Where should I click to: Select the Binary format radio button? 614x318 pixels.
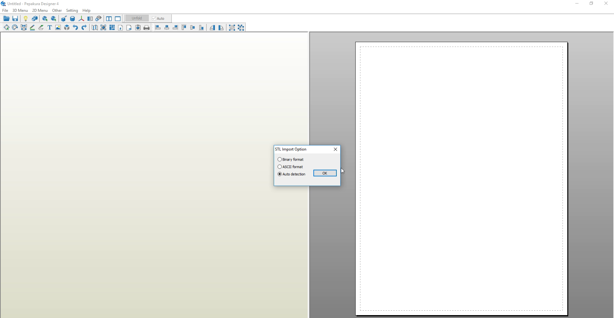[x=279, y=159]
